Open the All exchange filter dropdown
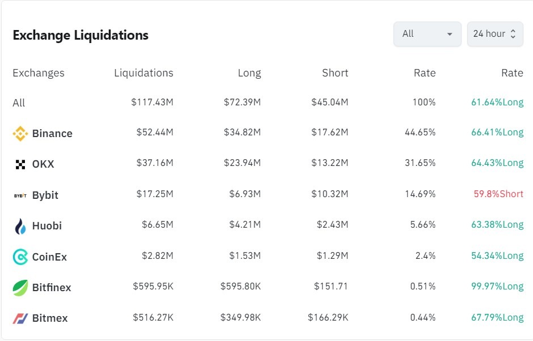This screenshot has width=533, height=341. coord(427,34)
